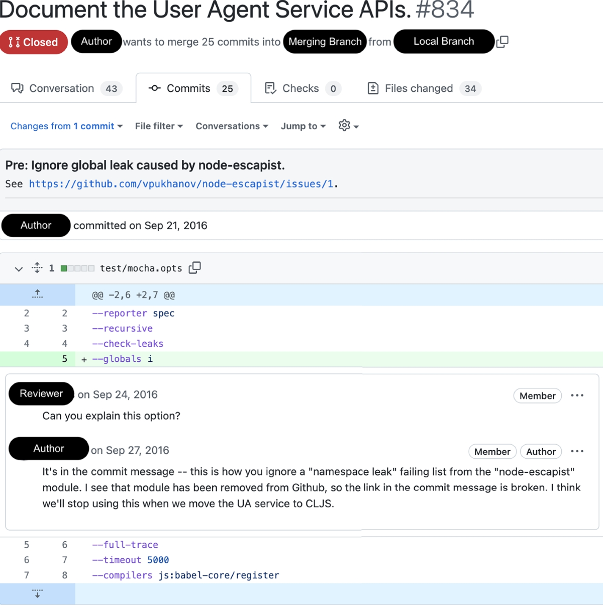Expand diff downward below line 8
This screenshot has width=603, height=605.
coord(37,593)
